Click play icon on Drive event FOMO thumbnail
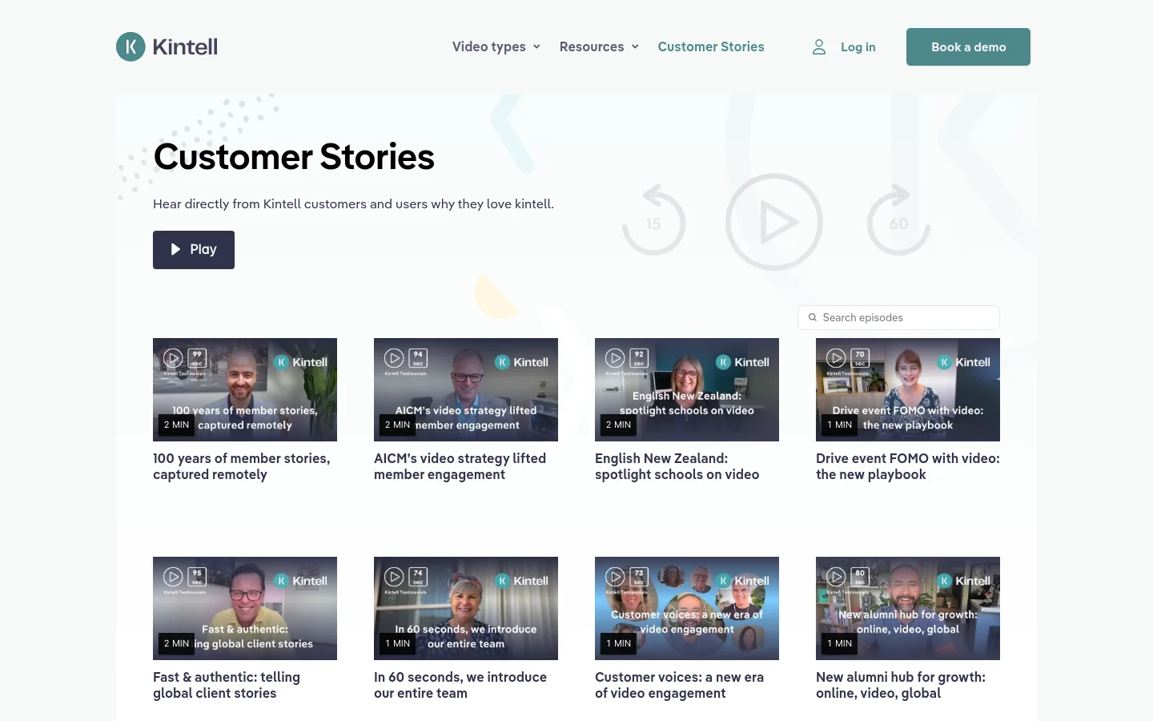 pyautogui.click(x=836, y=358)
